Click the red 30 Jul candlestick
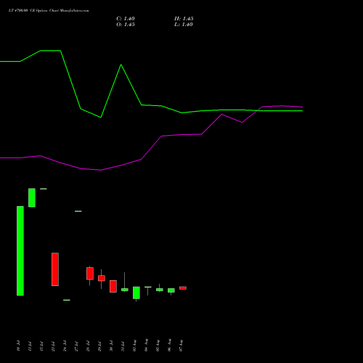The height and width of the screenshot is (363, 363). coord(113,286)
